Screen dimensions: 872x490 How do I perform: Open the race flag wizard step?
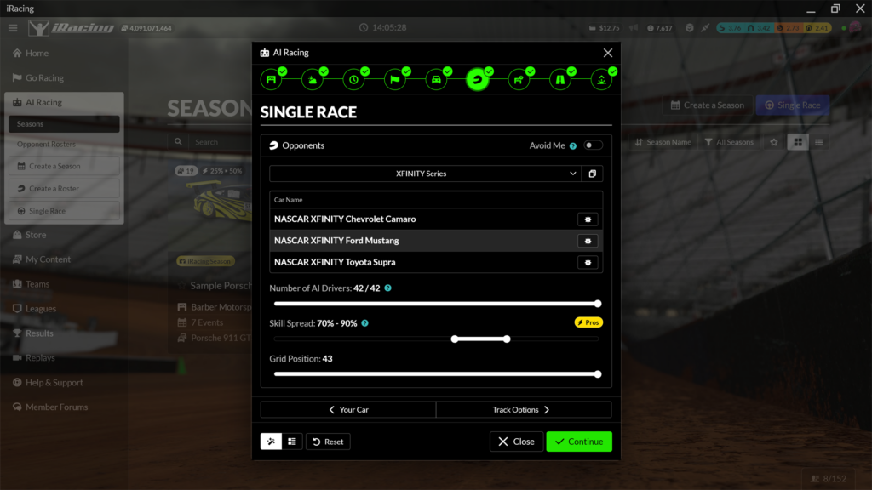(395, 79)
